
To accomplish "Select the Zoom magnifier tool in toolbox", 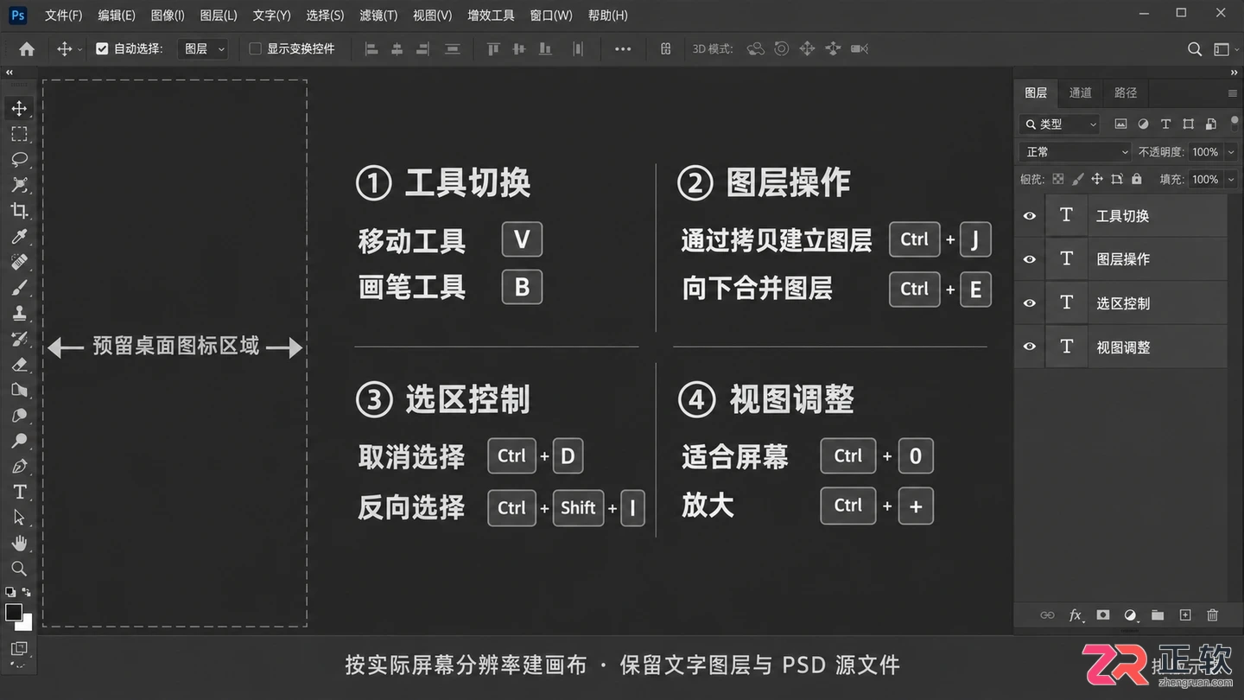I will (x=19, y=569).
